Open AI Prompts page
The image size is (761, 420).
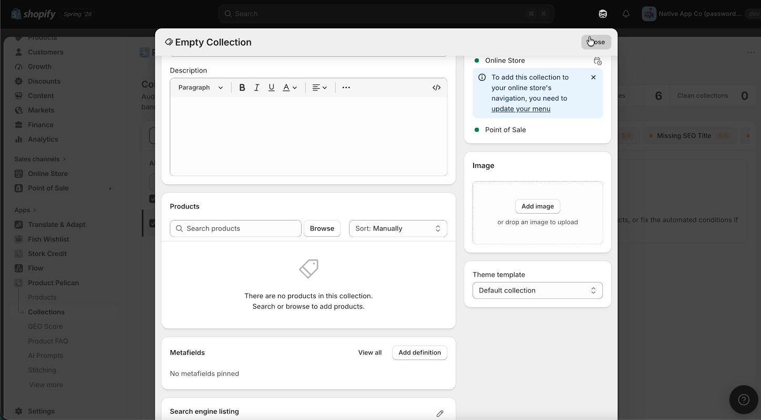45,355
